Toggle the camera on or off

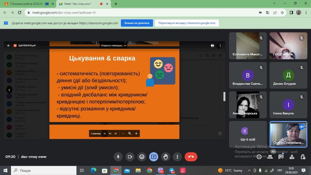130,157
